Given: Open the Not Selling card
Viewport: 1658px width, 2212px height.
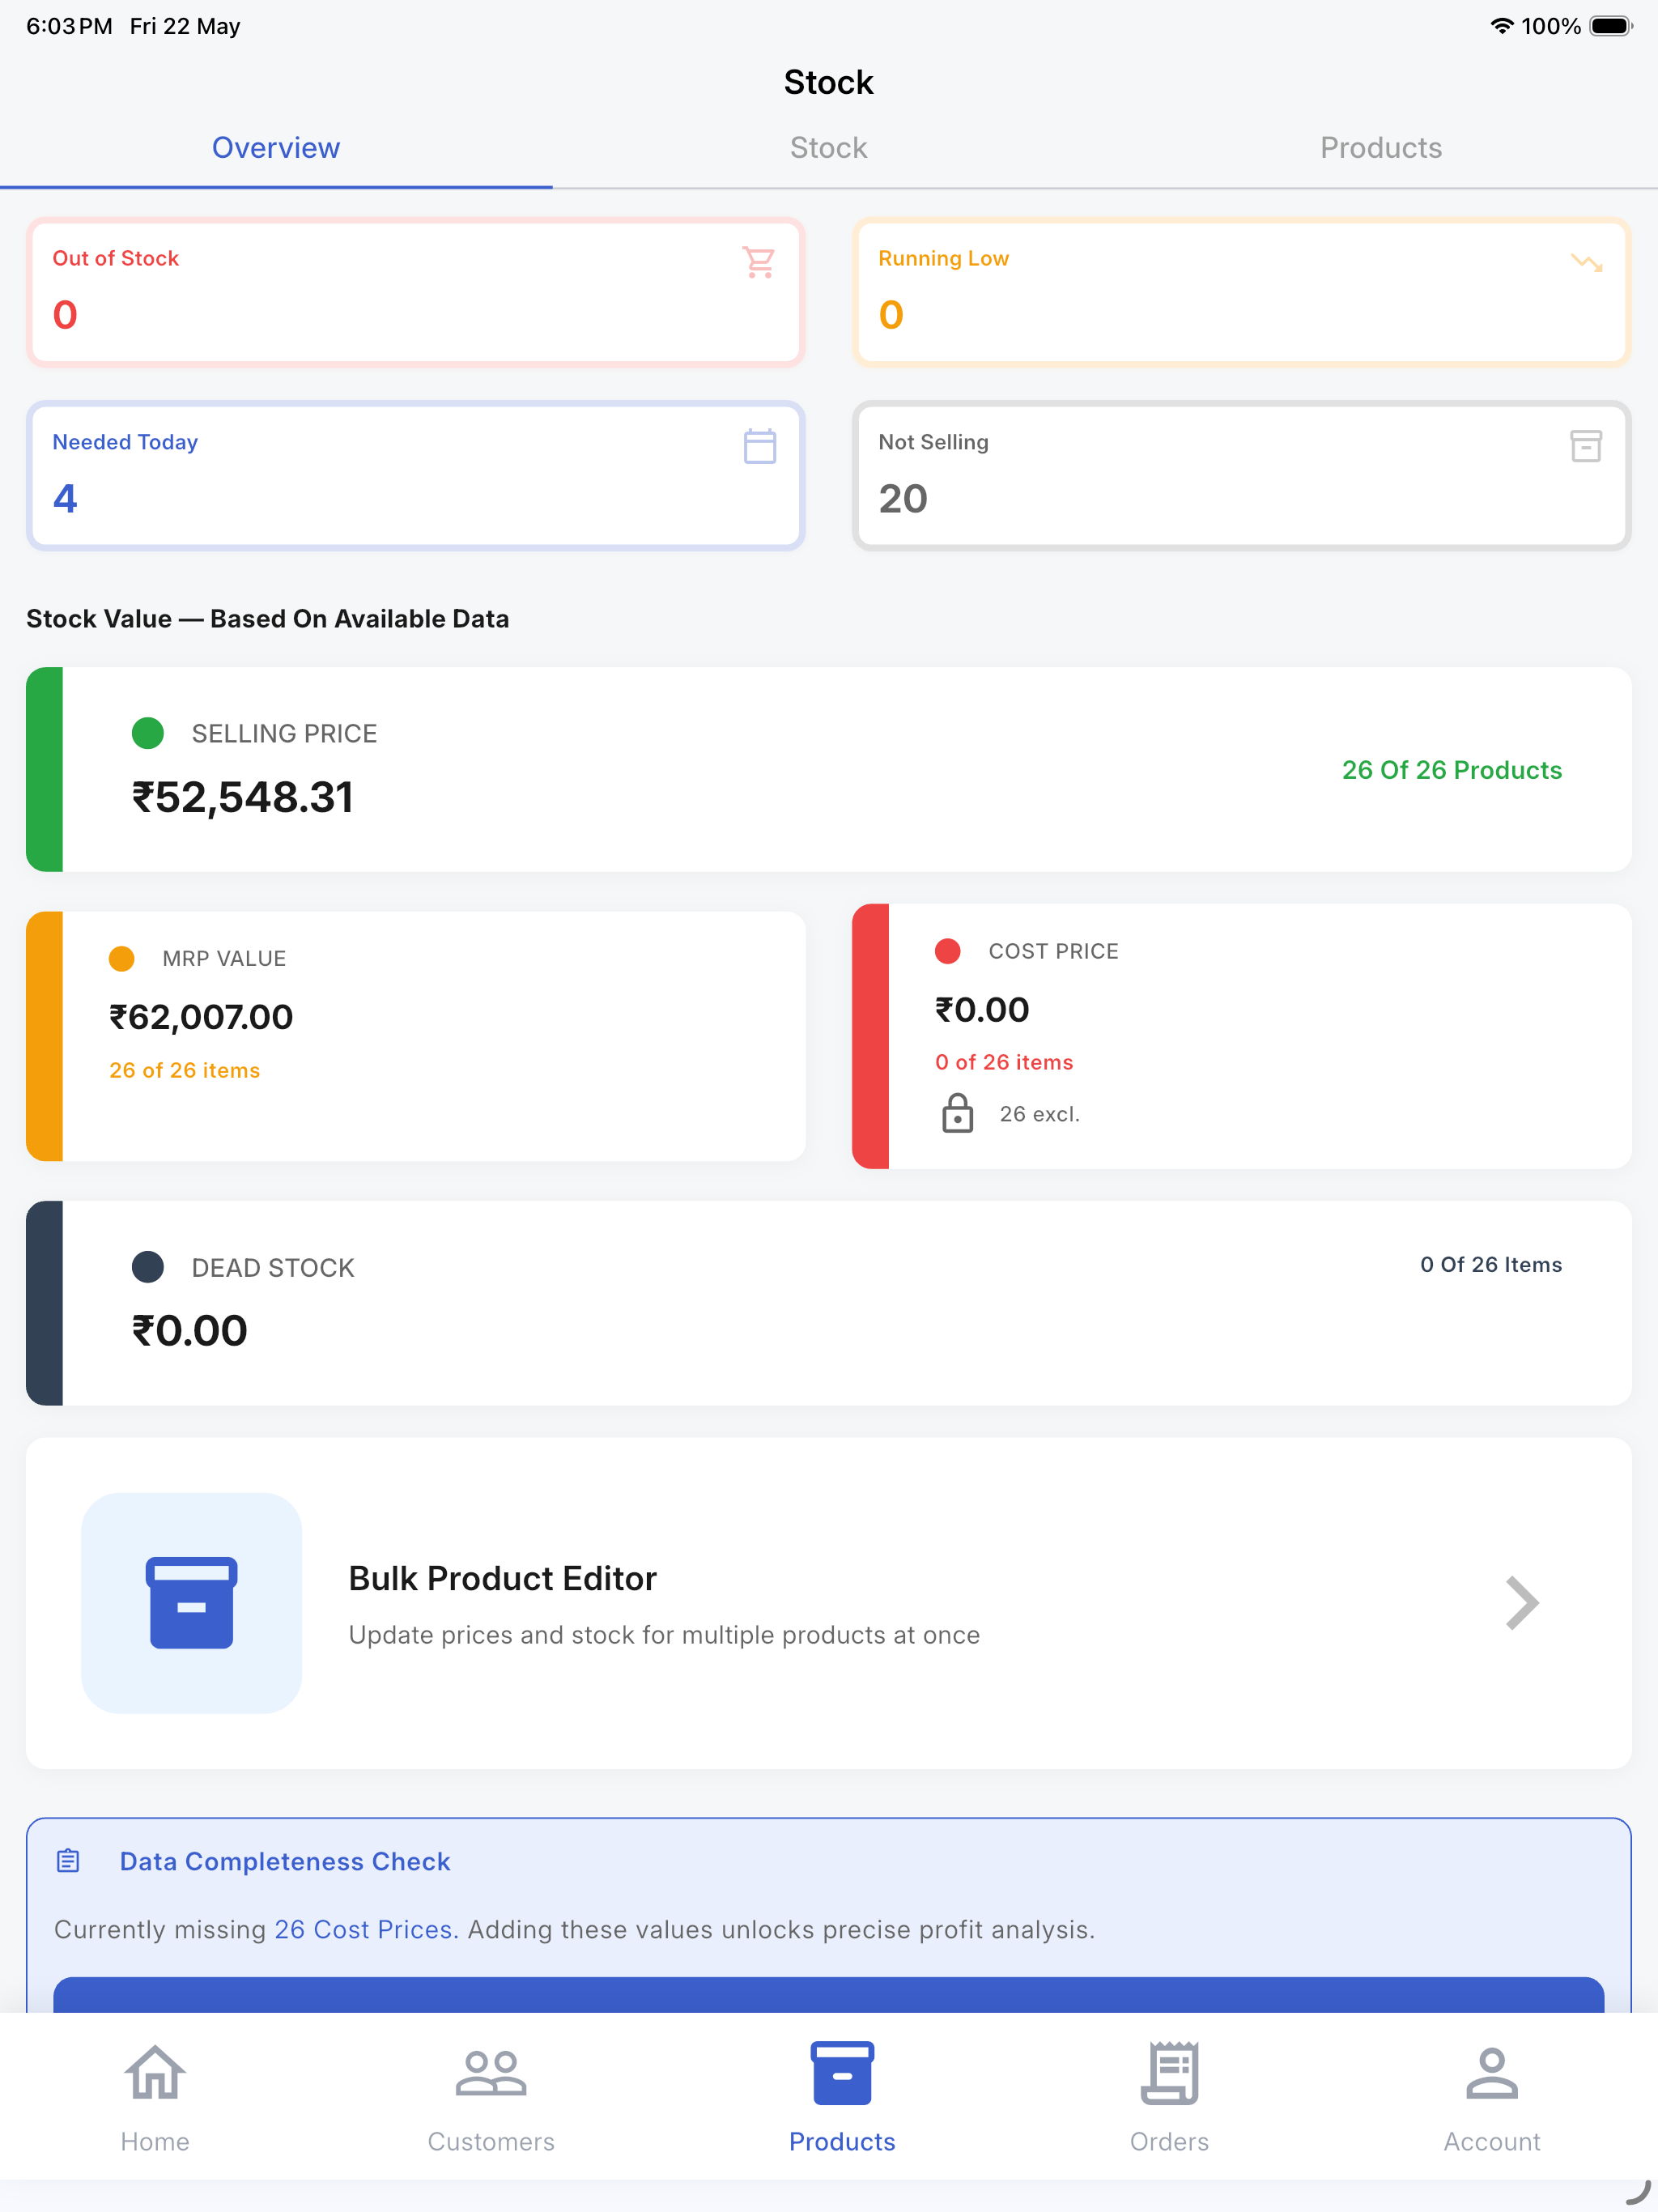Looking at the screenshot, I should tap(1242, 476).
